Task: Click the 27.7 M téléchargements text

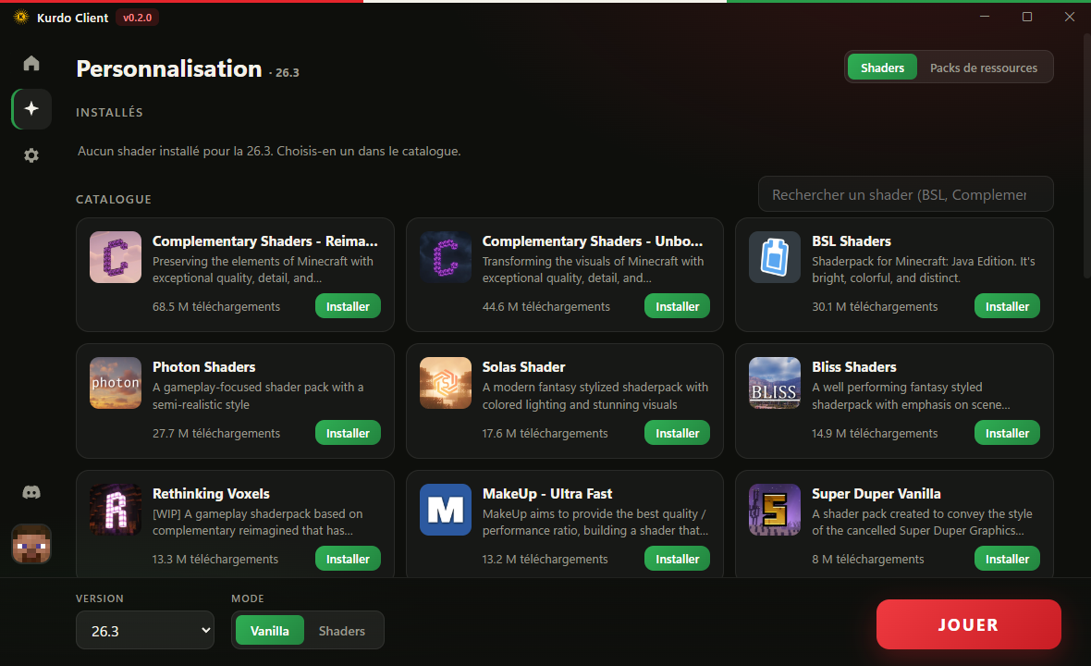Action: click(x=216, y=433)
